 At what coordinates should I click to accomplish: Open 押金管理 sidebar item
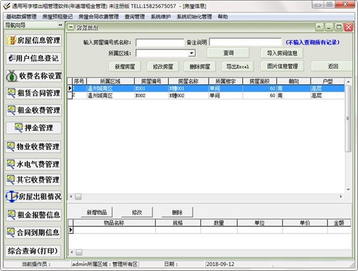tap(33, 128)
